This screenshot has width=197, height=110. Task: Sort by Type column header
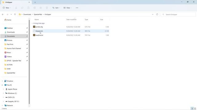[86, 20]
